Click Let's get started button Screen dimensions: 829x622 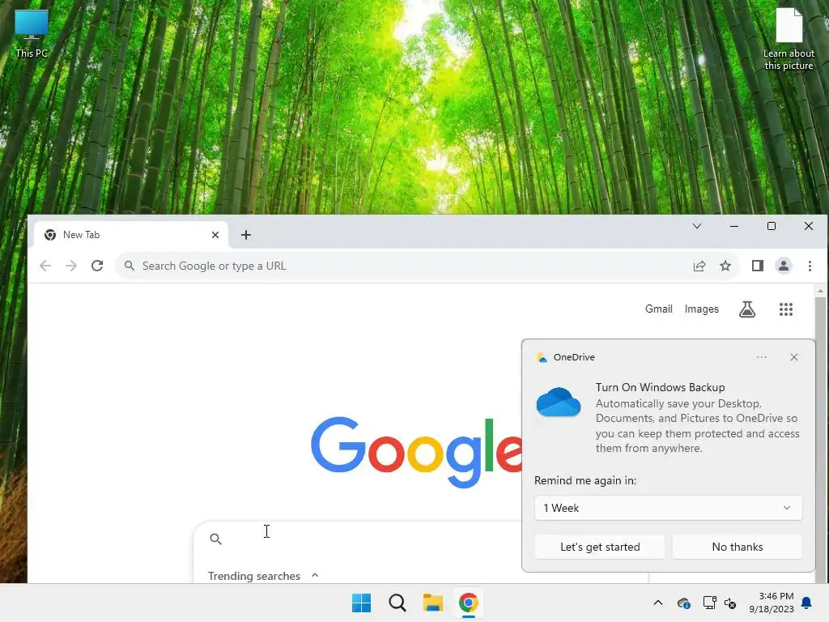(600, 547)
